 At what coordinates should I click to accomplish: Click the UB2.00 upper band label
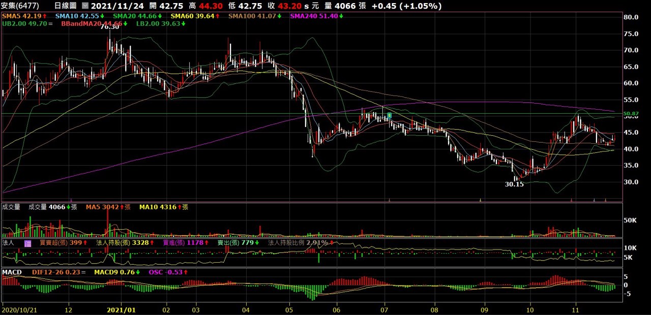point(24,23)
